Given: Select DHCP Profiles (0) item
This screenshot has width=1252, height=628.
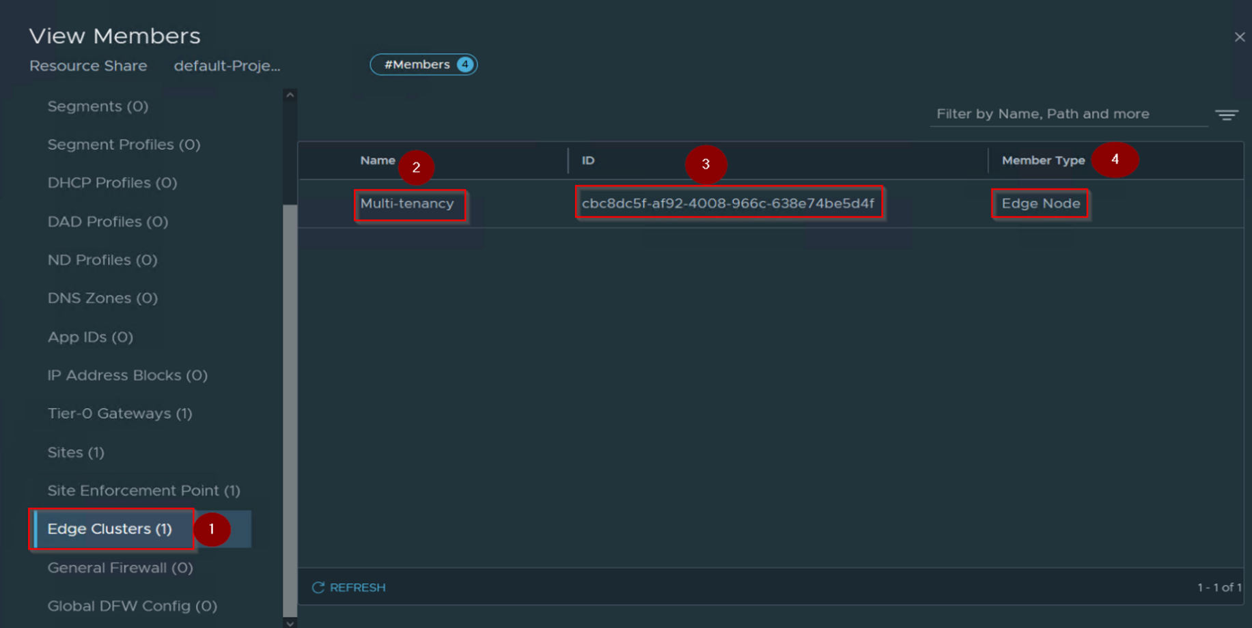Looking at the screenshot, I should (x=112, y=183).
